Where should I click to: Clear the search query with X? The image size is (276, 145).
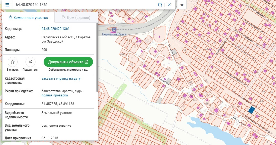pyautogui.click(x=169, y=5)
